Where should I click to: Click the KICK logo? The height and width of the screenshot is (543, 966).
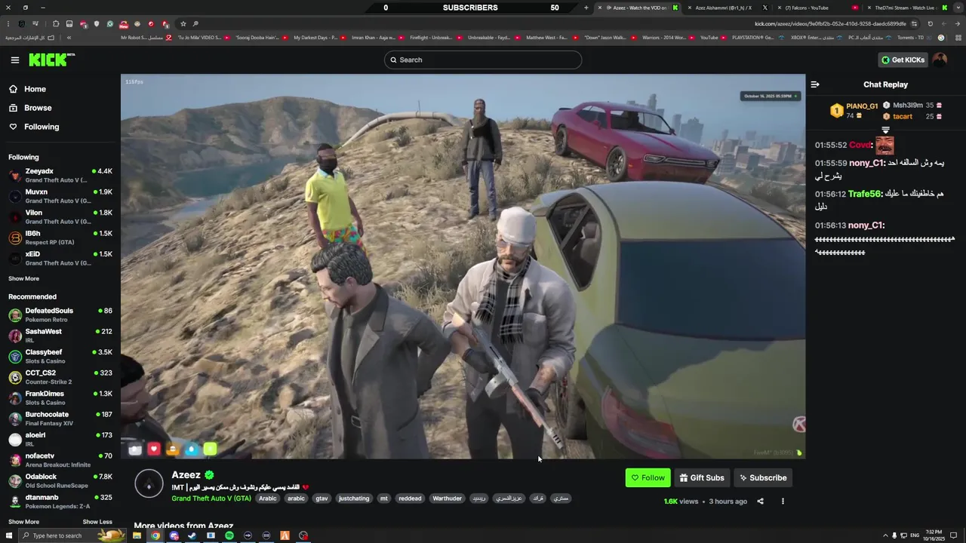(51, 60)
